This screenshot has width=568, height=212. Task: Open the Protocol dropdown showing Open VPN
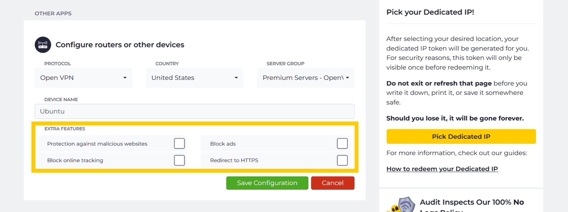coord(83,78)
